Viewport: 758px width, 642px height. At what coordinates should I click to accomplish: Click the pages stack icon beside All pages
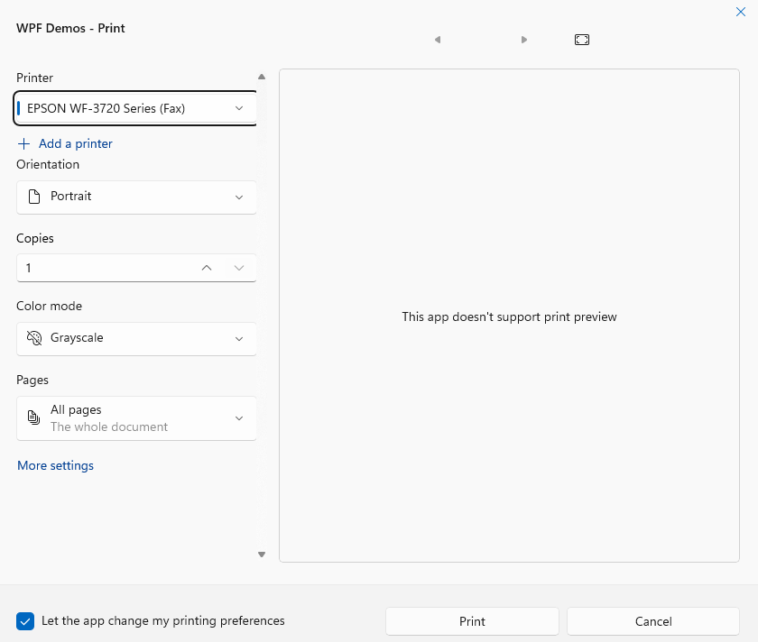(34, 418)
